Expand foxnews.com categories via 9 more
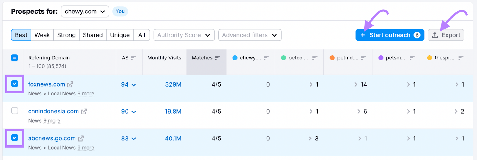The height and width of the screenshot is (160, 477). pos(86,94)
